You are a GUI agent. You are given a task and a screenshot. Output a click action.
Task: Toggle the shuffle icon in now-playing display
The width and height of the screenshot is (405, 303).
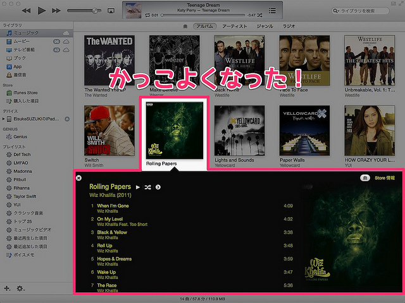pos(259,15)
